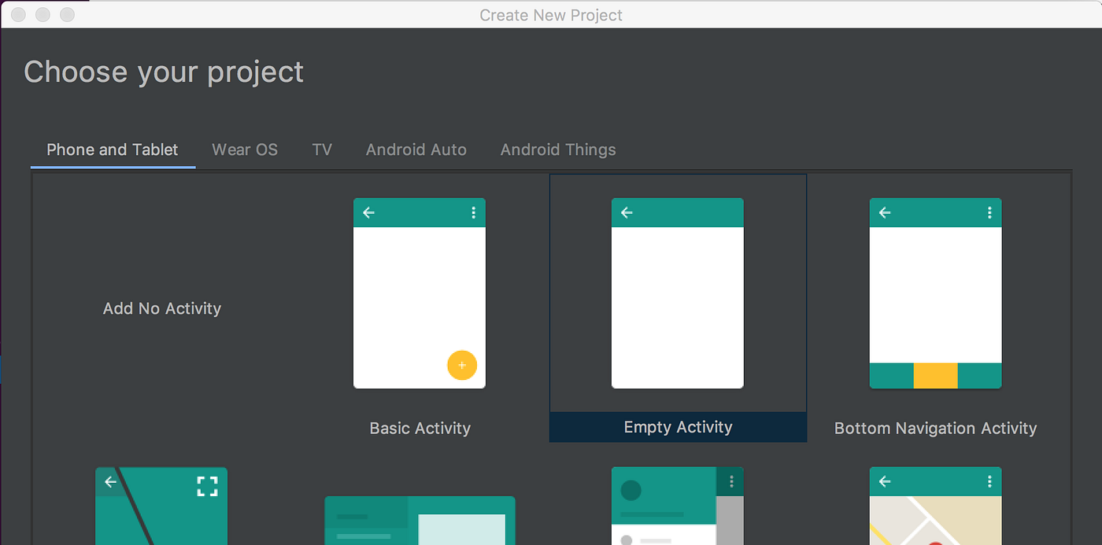The height and width of the screenshot is (545, 1102).
Task: Click the Basic Activity label
Action: point(420,428)
